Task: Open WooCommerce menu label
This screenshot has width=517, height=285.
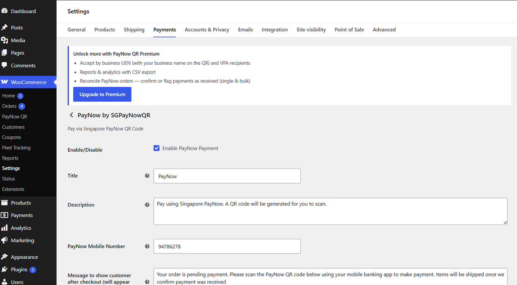Action: (28, 82)
